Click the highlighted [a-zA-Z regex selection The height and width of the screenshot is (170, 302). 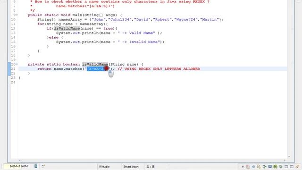point(97,69)
